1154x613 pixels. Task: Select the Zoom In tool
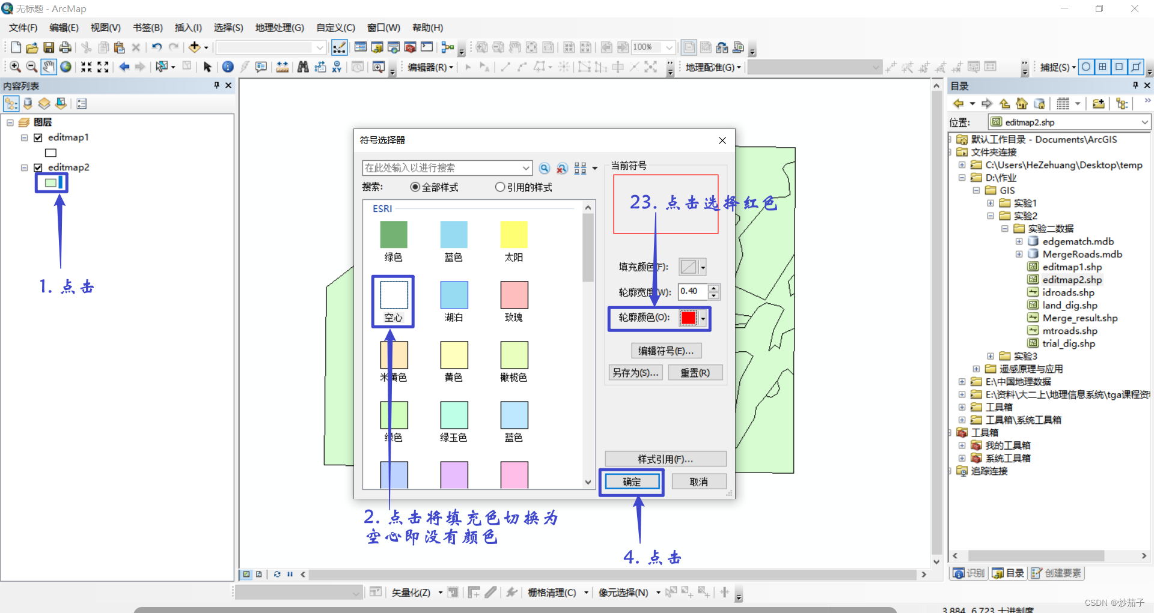[16, 67]
